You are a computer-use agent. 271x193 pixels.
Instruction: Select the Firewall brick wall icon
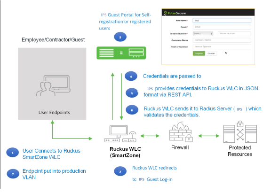[181, 131]
